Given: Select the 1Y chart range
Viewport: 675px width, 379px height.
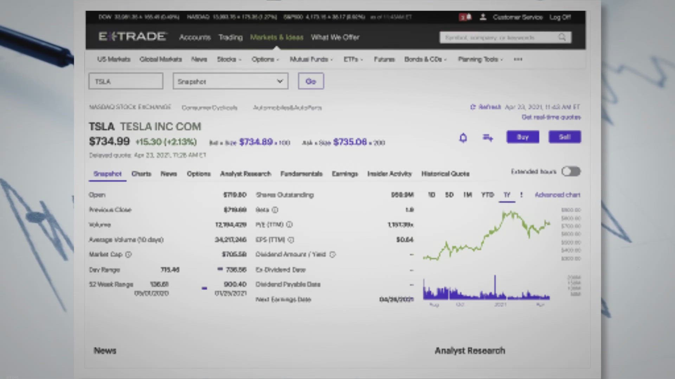Looking at the screenshot, I should click(x=507, y=195).
